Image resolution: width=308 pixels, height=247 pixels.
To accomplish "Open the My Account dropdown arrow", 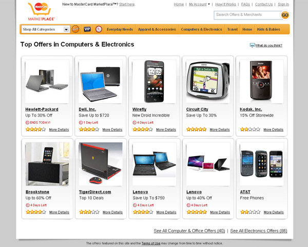I will point(209,4).
